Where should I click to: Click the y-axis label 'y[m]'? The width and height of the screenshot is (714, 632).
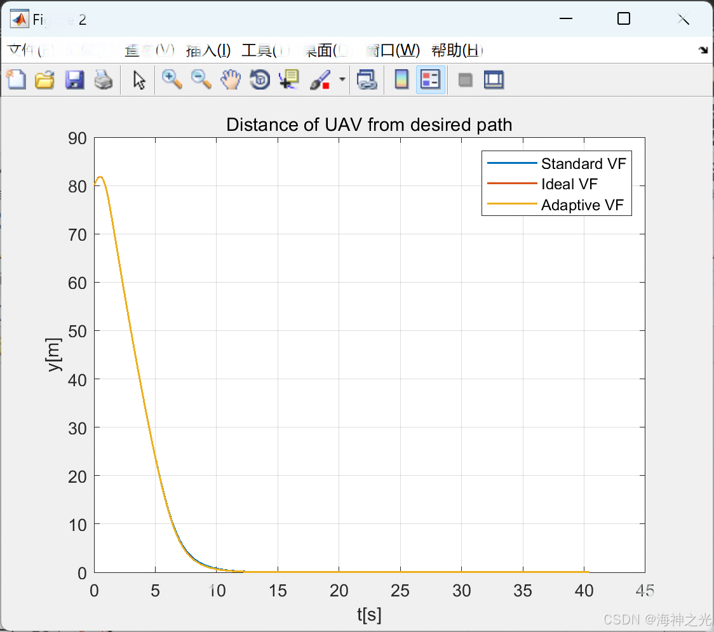coord(54,354)
